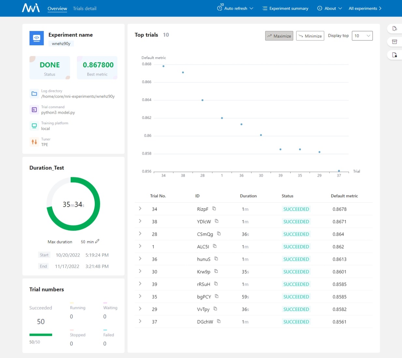402x358 pixels.
Task: Click the auto refresh clock icon
Action: (x=220, y=8)
